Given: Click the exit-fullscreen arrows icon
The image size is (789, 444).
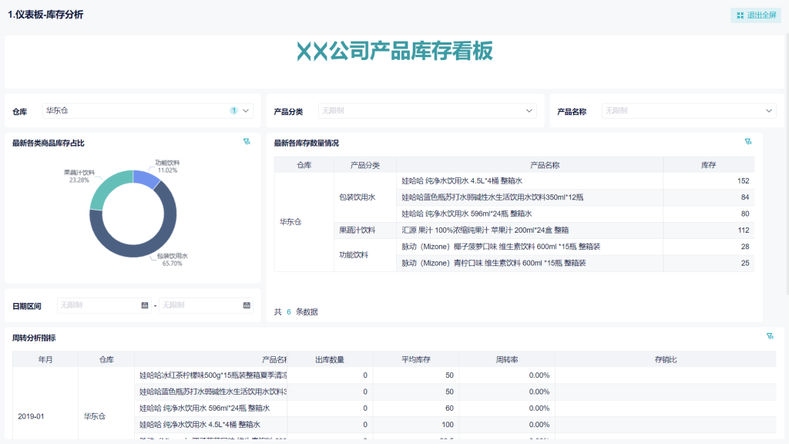Looking at the screenshot, I should [x=740, y=14].
